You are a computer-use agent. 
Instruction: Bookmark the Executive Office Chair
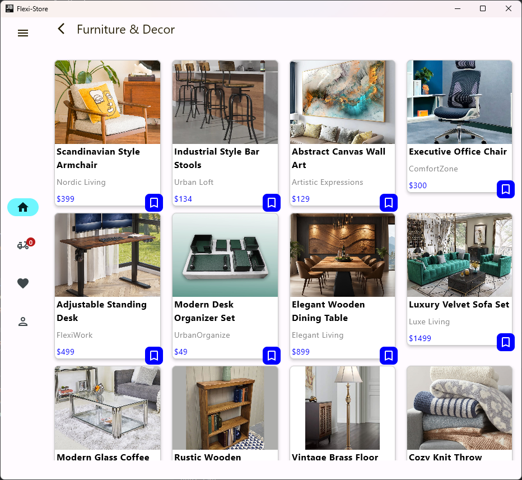click(x=506, y=189)
